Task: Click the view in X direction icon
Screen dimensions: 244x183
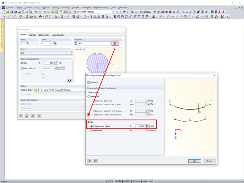Action: coord(135,16)
